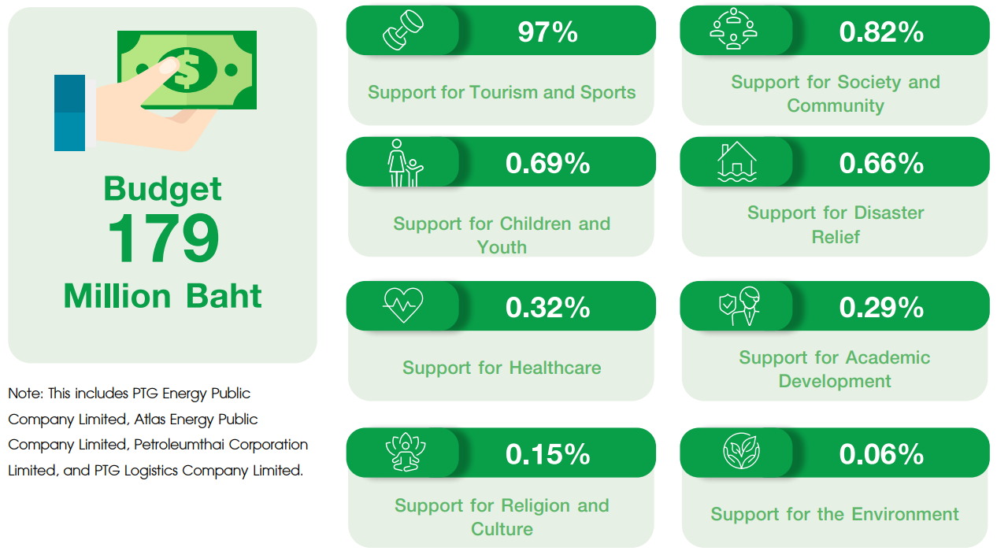Screen dimensions: 997x551
Task: Click the flooded house disaster icon
Action: (736, 162)
